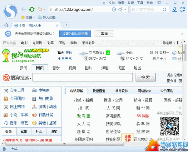This screenshot has height=153, width=188.
Task: Click the security shield icon in address bar
Action: click(x=114, y=9)
